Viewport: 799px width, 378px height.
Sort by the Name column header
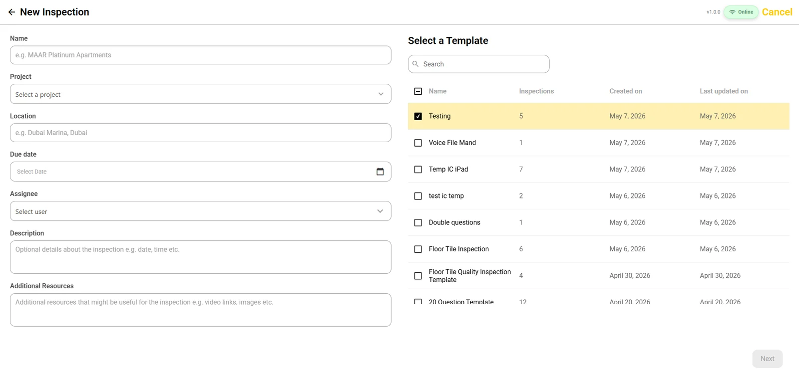437,91
